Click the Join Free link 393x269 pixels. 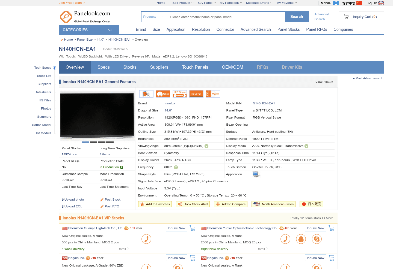click(x=66, y=3)
